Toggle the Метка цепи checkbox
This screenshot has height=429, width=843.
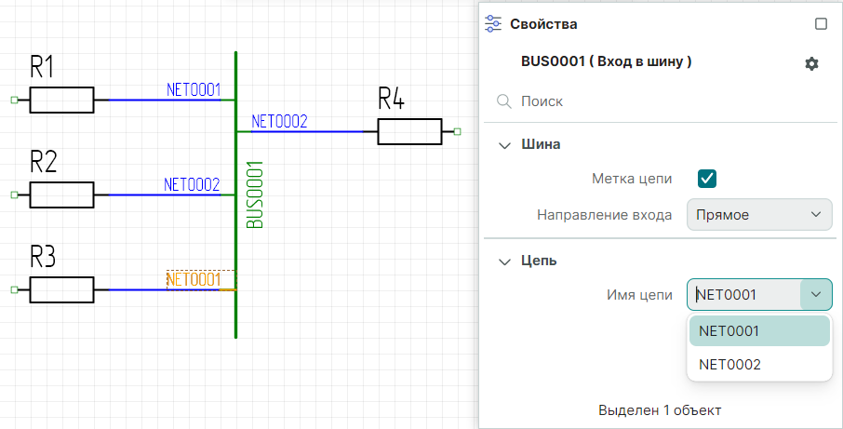point(706,179)
